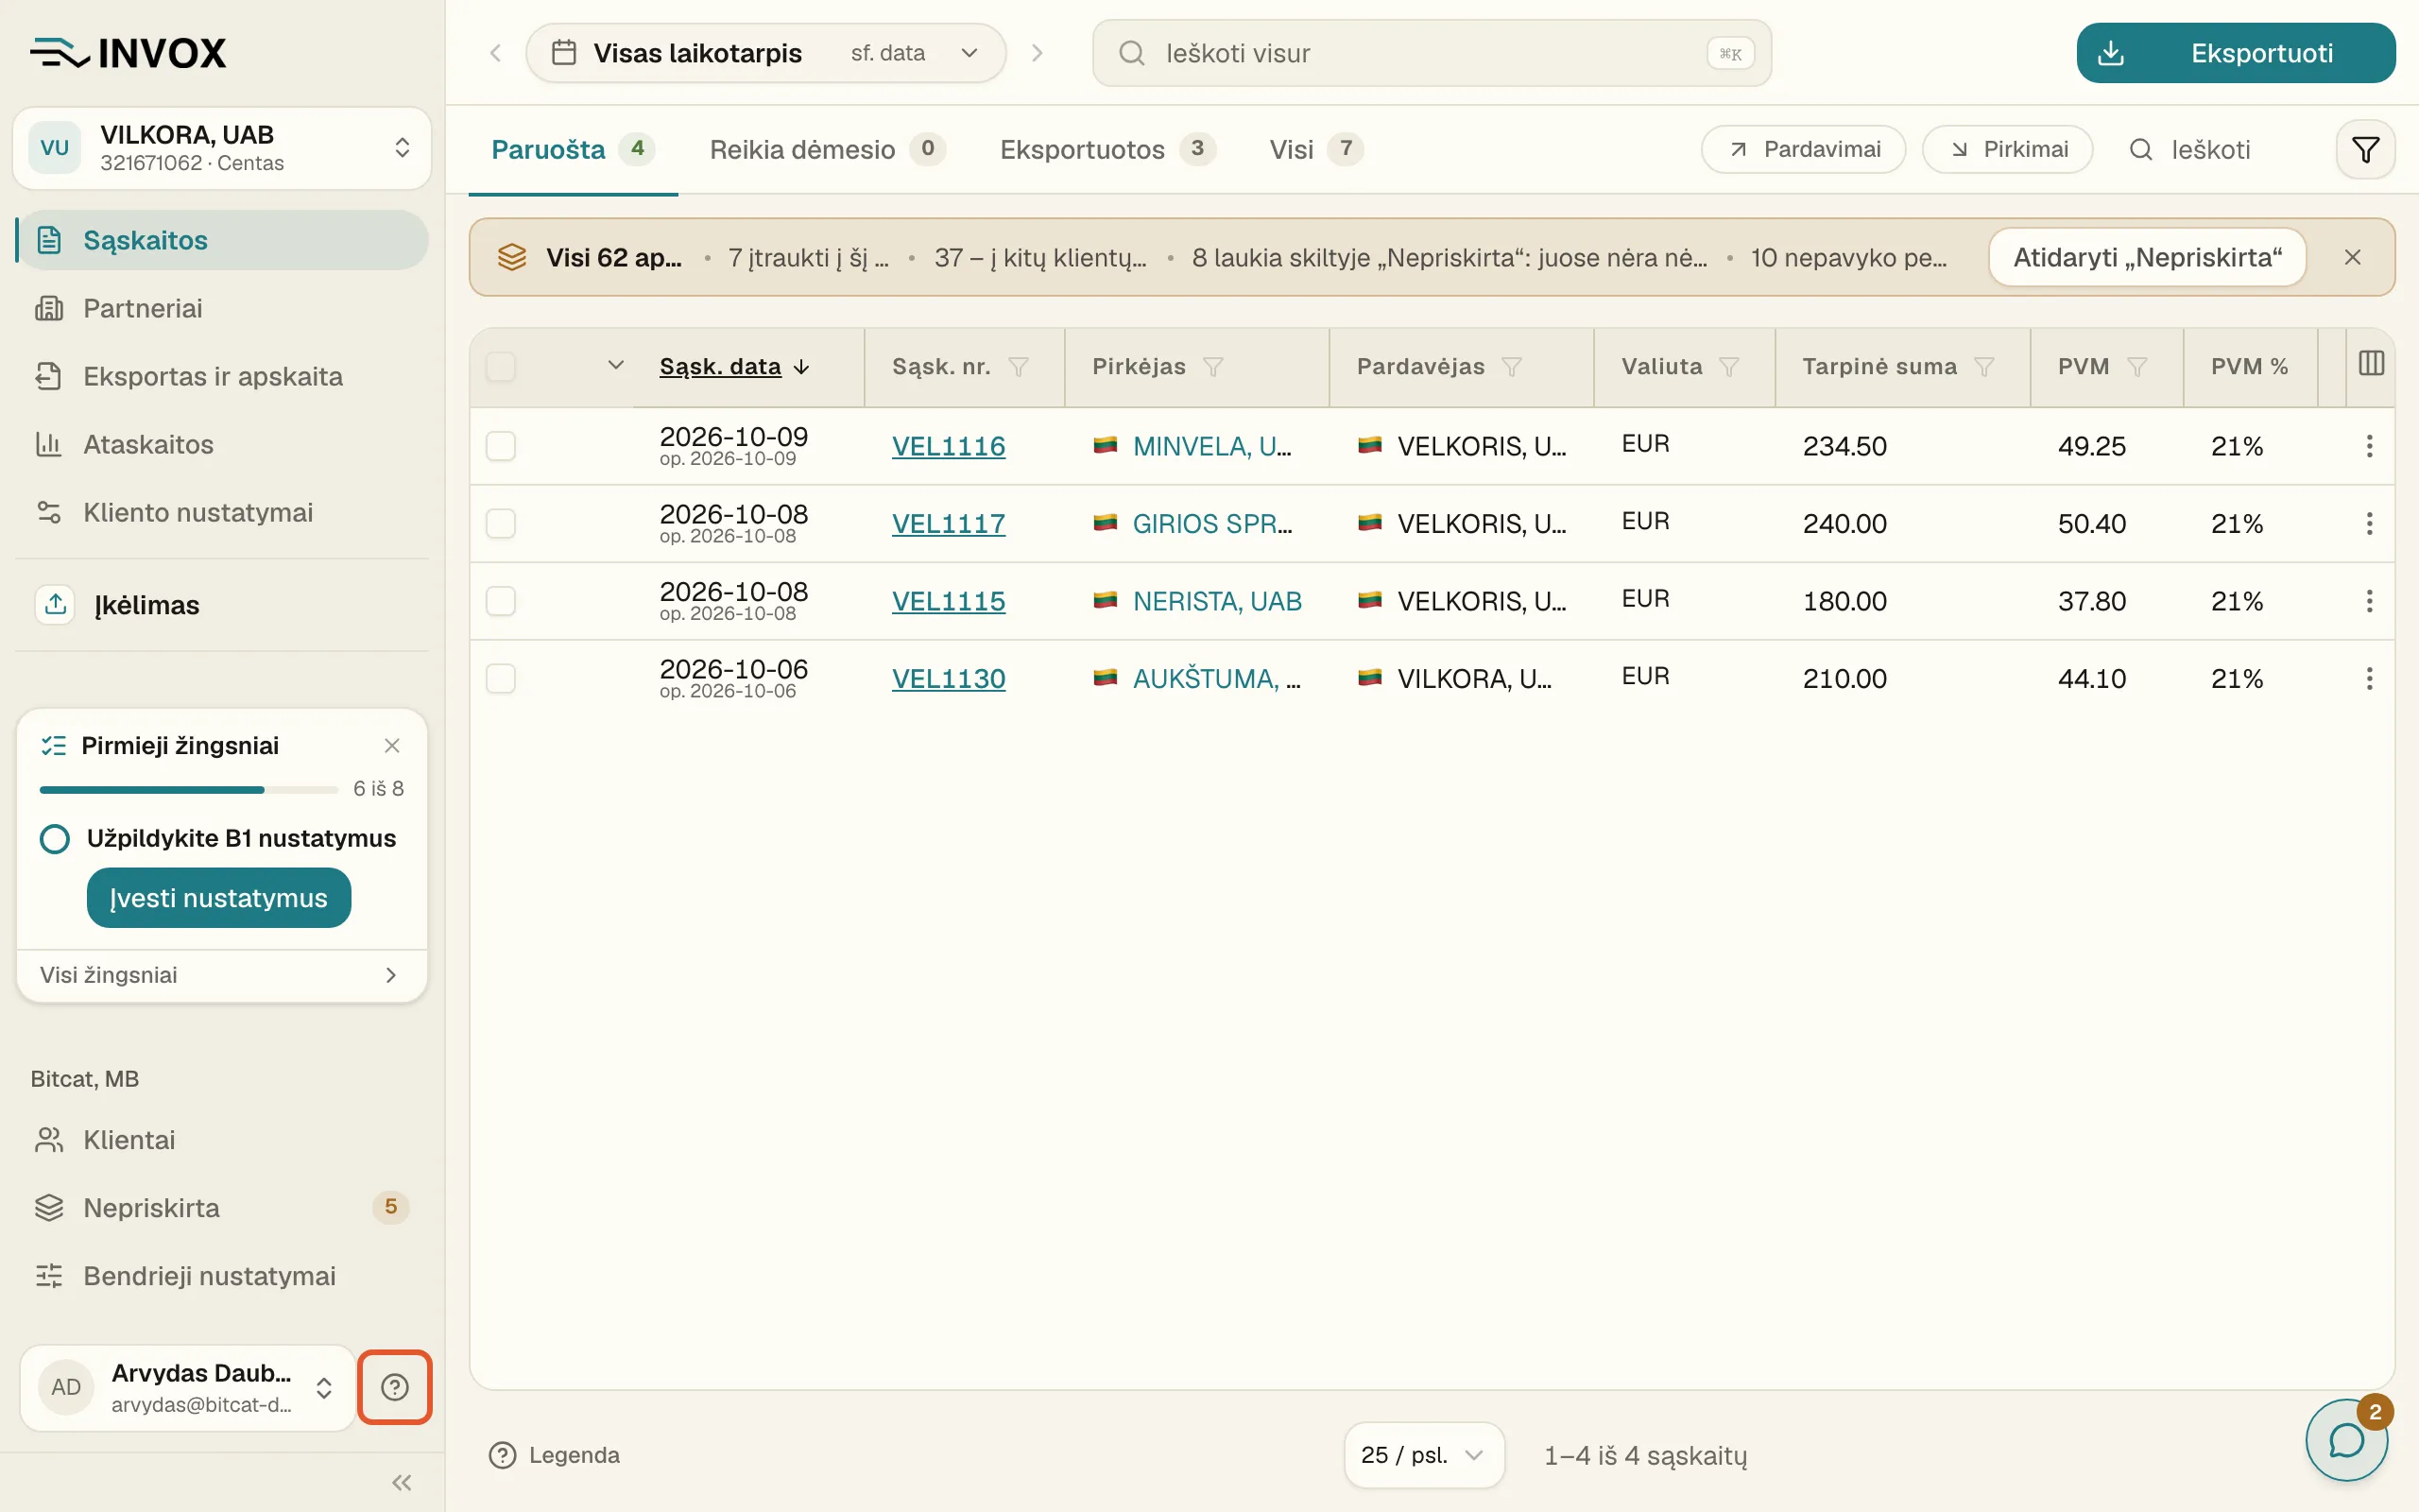The height and width of the screenshot is (1512, 2419).
Task: Select checkbox for invoice VEL1117
Action: [x=501, y=524]
